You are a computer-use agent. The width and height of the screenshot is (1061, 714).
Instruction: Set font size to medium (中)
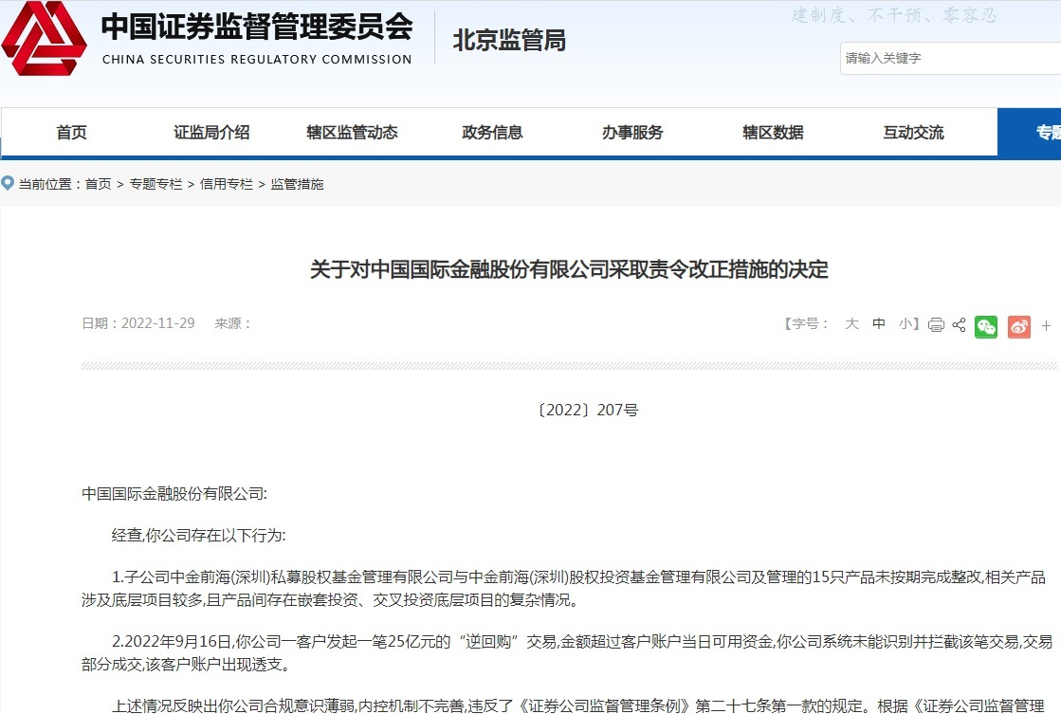879,323
